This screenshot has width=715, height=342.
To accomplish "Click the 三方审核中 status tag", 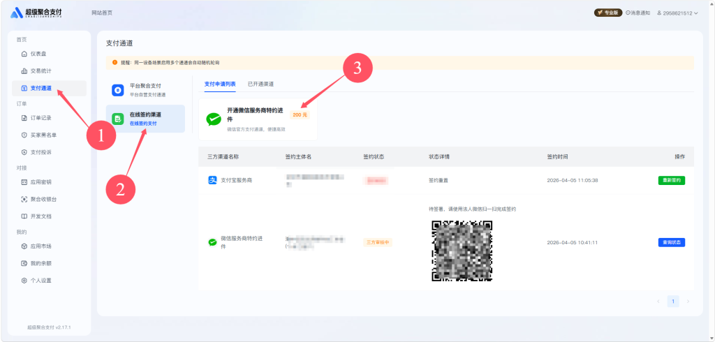I will 378,243.
